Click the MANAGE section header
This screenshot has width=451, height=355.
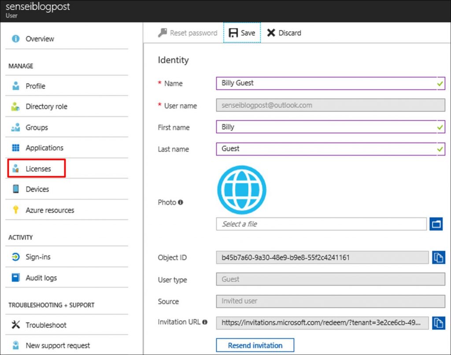[21, 66]
